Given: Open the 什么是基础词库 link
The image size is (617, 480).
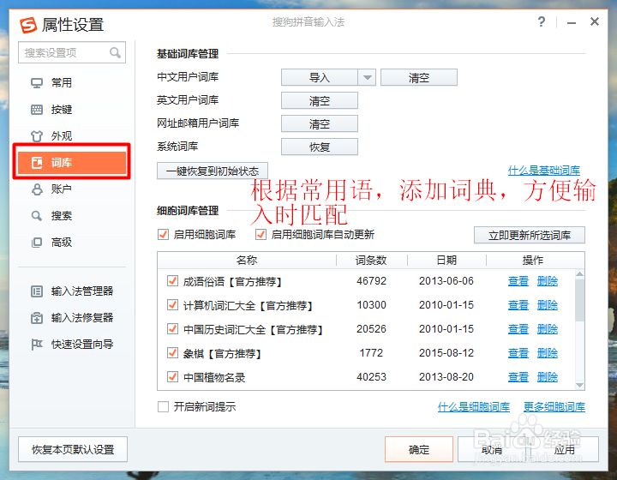Looking at the screenshot, I should tap(544, 171).
